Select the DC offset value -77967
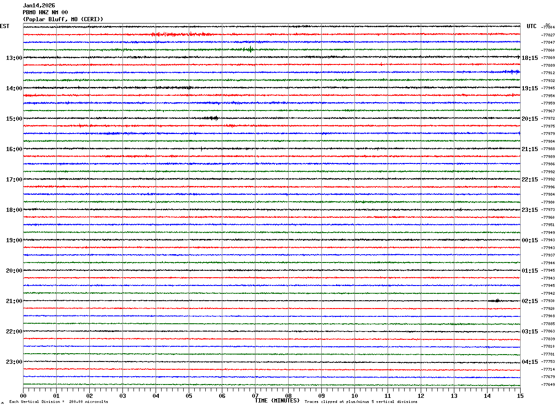This screenshot has width=557, height=408. coord(548,111)
